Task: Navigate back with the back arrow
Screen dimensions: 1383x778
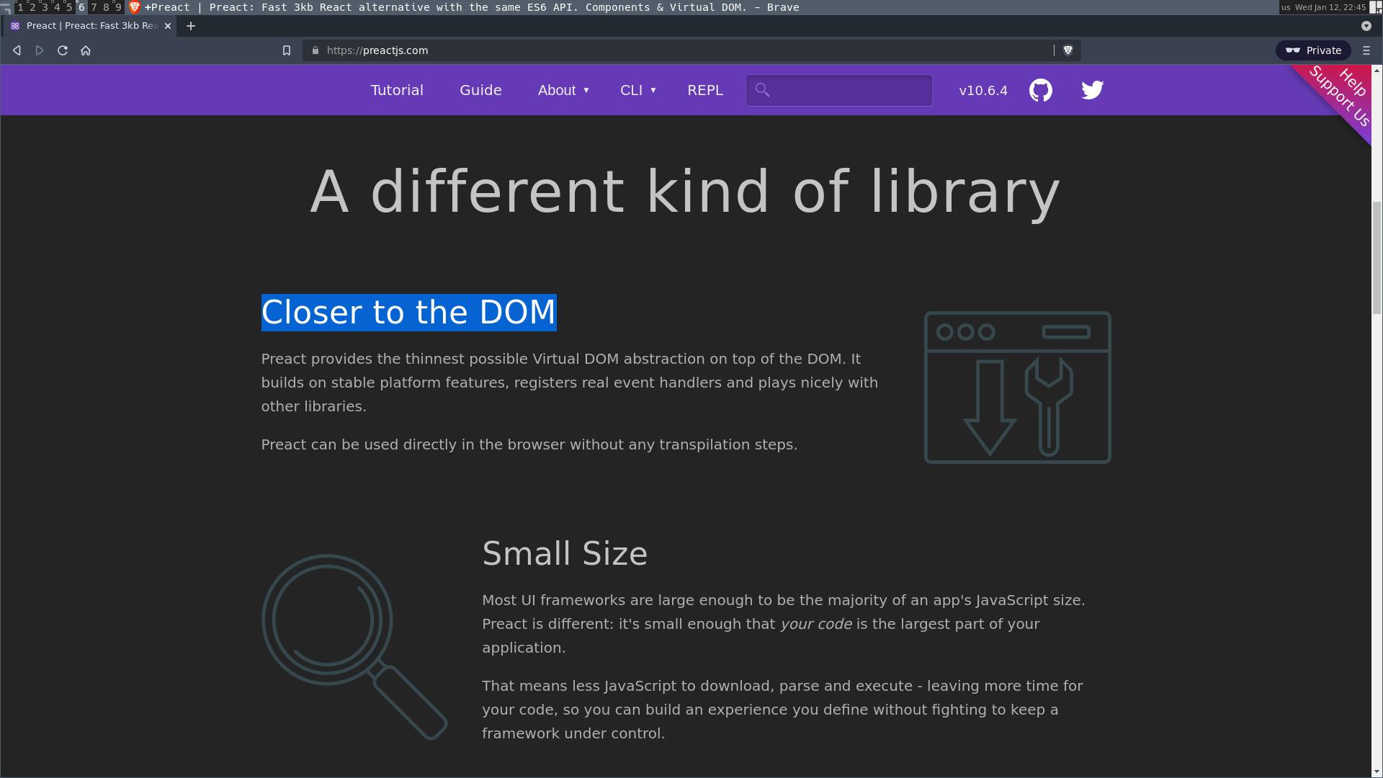Action: point(17,50)
